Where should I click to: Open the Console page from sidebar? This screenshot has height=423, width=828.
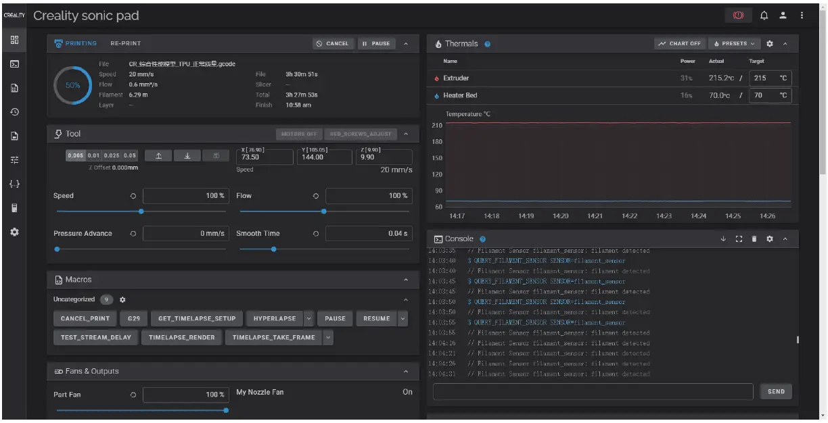(x=14, y=64)
